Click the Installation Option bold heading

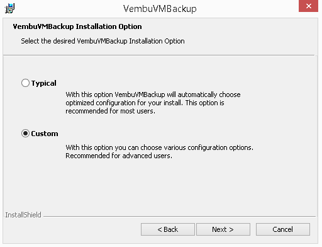pyautogui.click(x=77, y=26)
